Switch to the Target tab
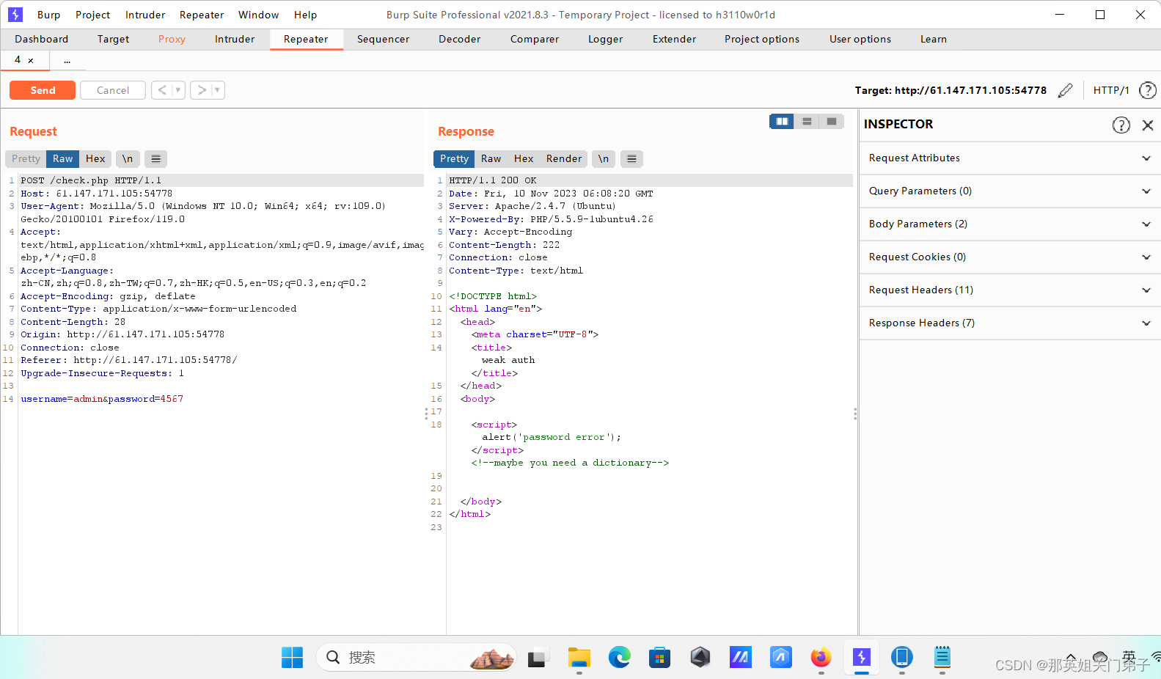The height and width of the screenshot is (679, 1161). 113,40
